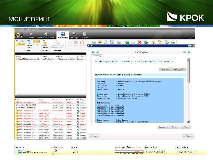Click the 45 of 48 job logs counter
213x160 pixels.
coord(141,52)
